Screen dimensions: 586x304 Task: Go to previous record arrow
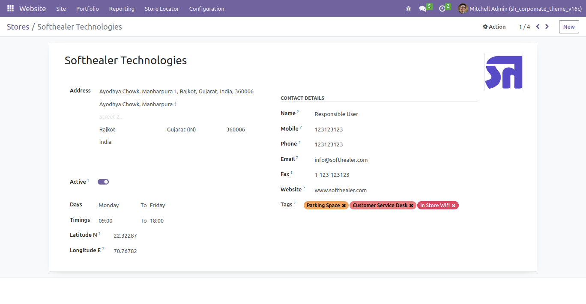click(538, 27)
